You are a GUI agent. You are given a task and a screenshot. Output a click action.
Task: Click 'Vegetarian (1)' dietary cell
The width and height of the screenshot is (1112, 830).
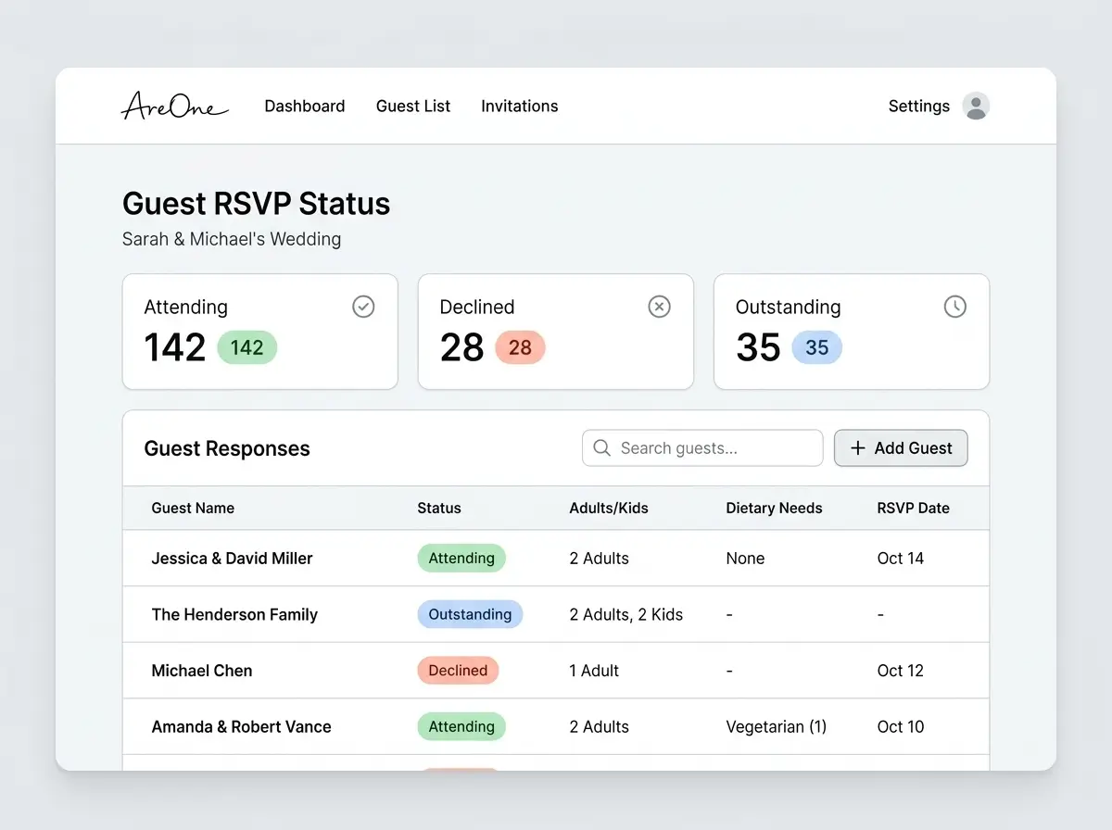777,727
